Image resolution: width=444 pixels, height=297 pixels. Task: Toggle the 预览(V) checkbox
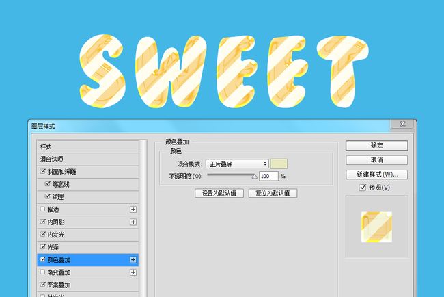363,188
